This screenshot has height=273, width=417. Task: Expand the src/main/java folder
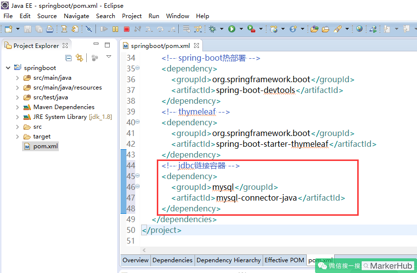17,78
